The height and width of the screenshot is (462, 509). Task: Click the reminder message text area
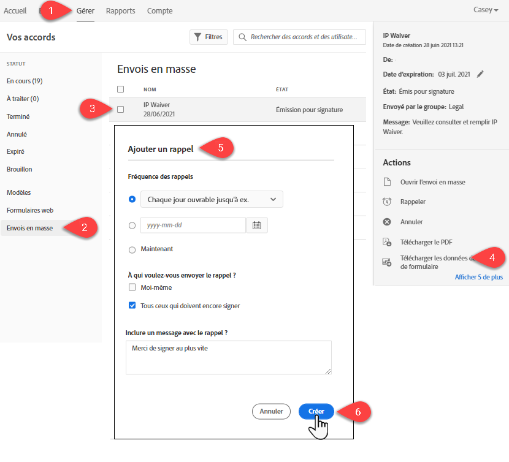(x=228, y=357)
